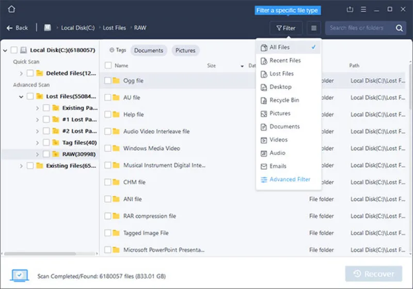
Task: Toggle the select-all checkbox beside Name
Action: (108, 65)
